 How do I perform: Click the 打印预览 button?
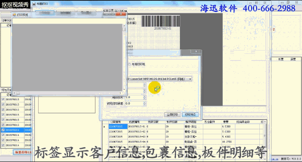point(190,115)
